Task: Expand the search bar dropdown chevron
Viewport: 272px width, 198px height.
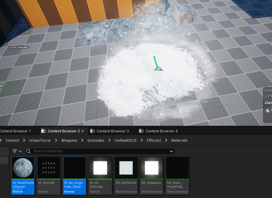Action: tap(171, 151)
